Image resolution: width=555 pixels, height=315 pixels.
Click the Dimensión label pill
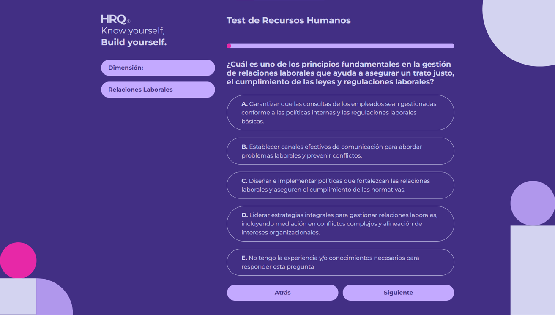pyautogui.click(x=158, y=68)
